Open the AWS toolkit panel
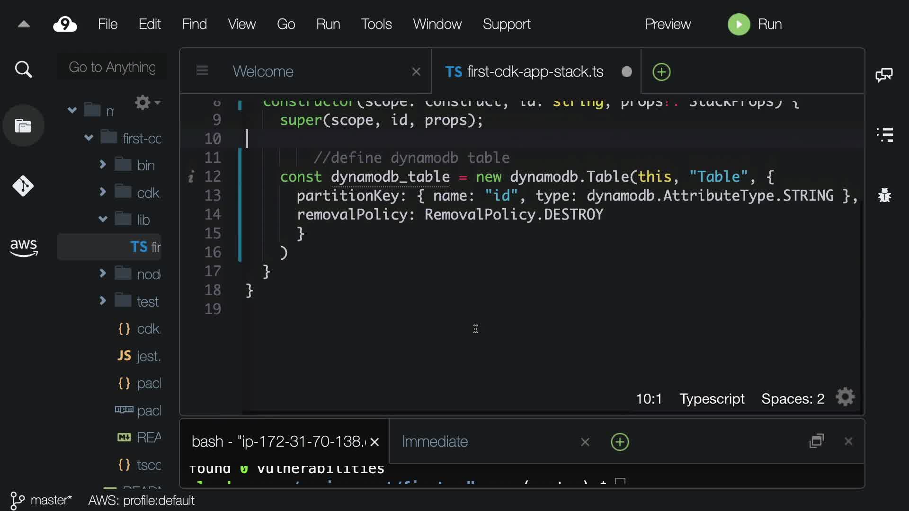 coord(23,247)
